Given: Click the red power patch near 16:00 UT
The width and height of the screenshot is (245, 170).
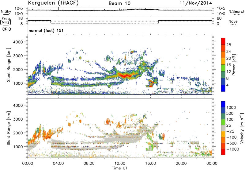Looking at the screenshot, I should 151,86.
